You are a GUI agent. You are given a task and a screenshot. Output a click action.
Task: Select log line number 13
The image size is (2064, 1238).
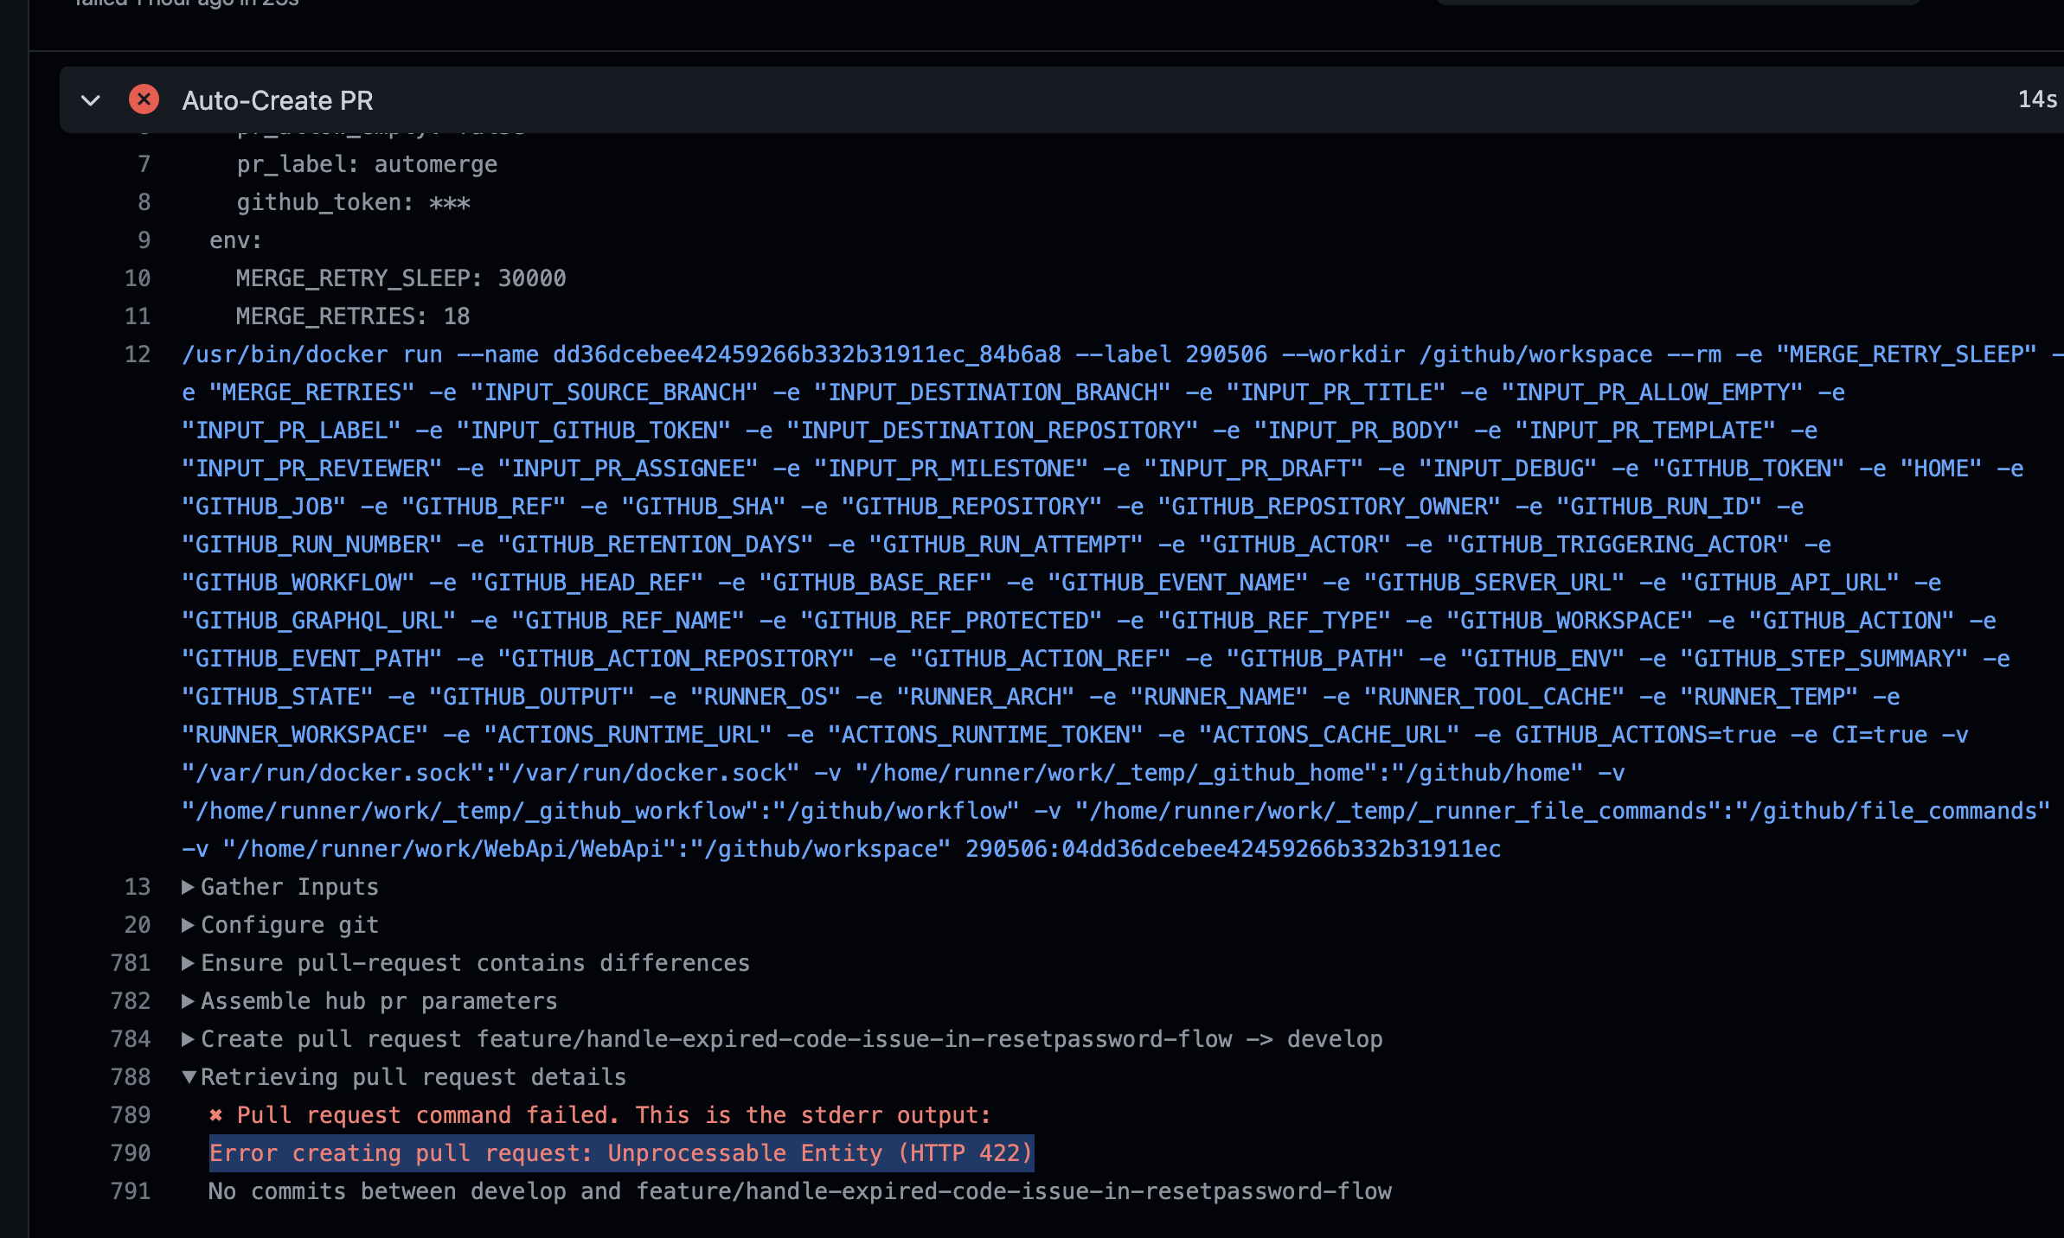pyautogui.click(x=138, y=887)
